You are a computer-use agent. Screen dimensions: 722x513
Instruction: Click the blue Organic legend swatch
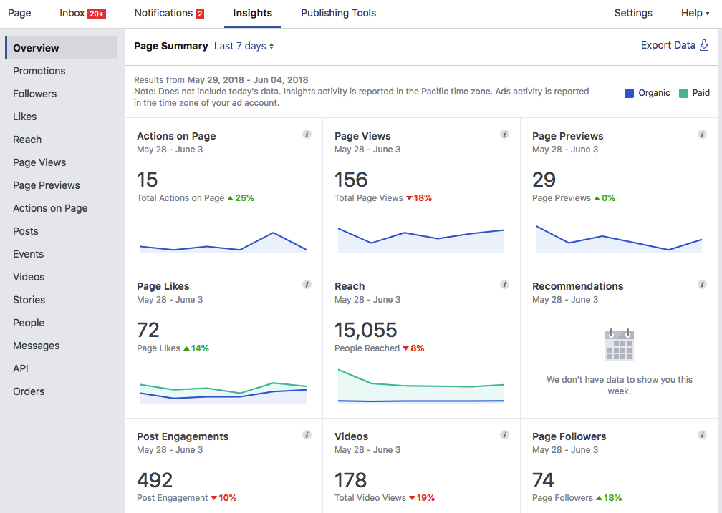tap(630, 93)
